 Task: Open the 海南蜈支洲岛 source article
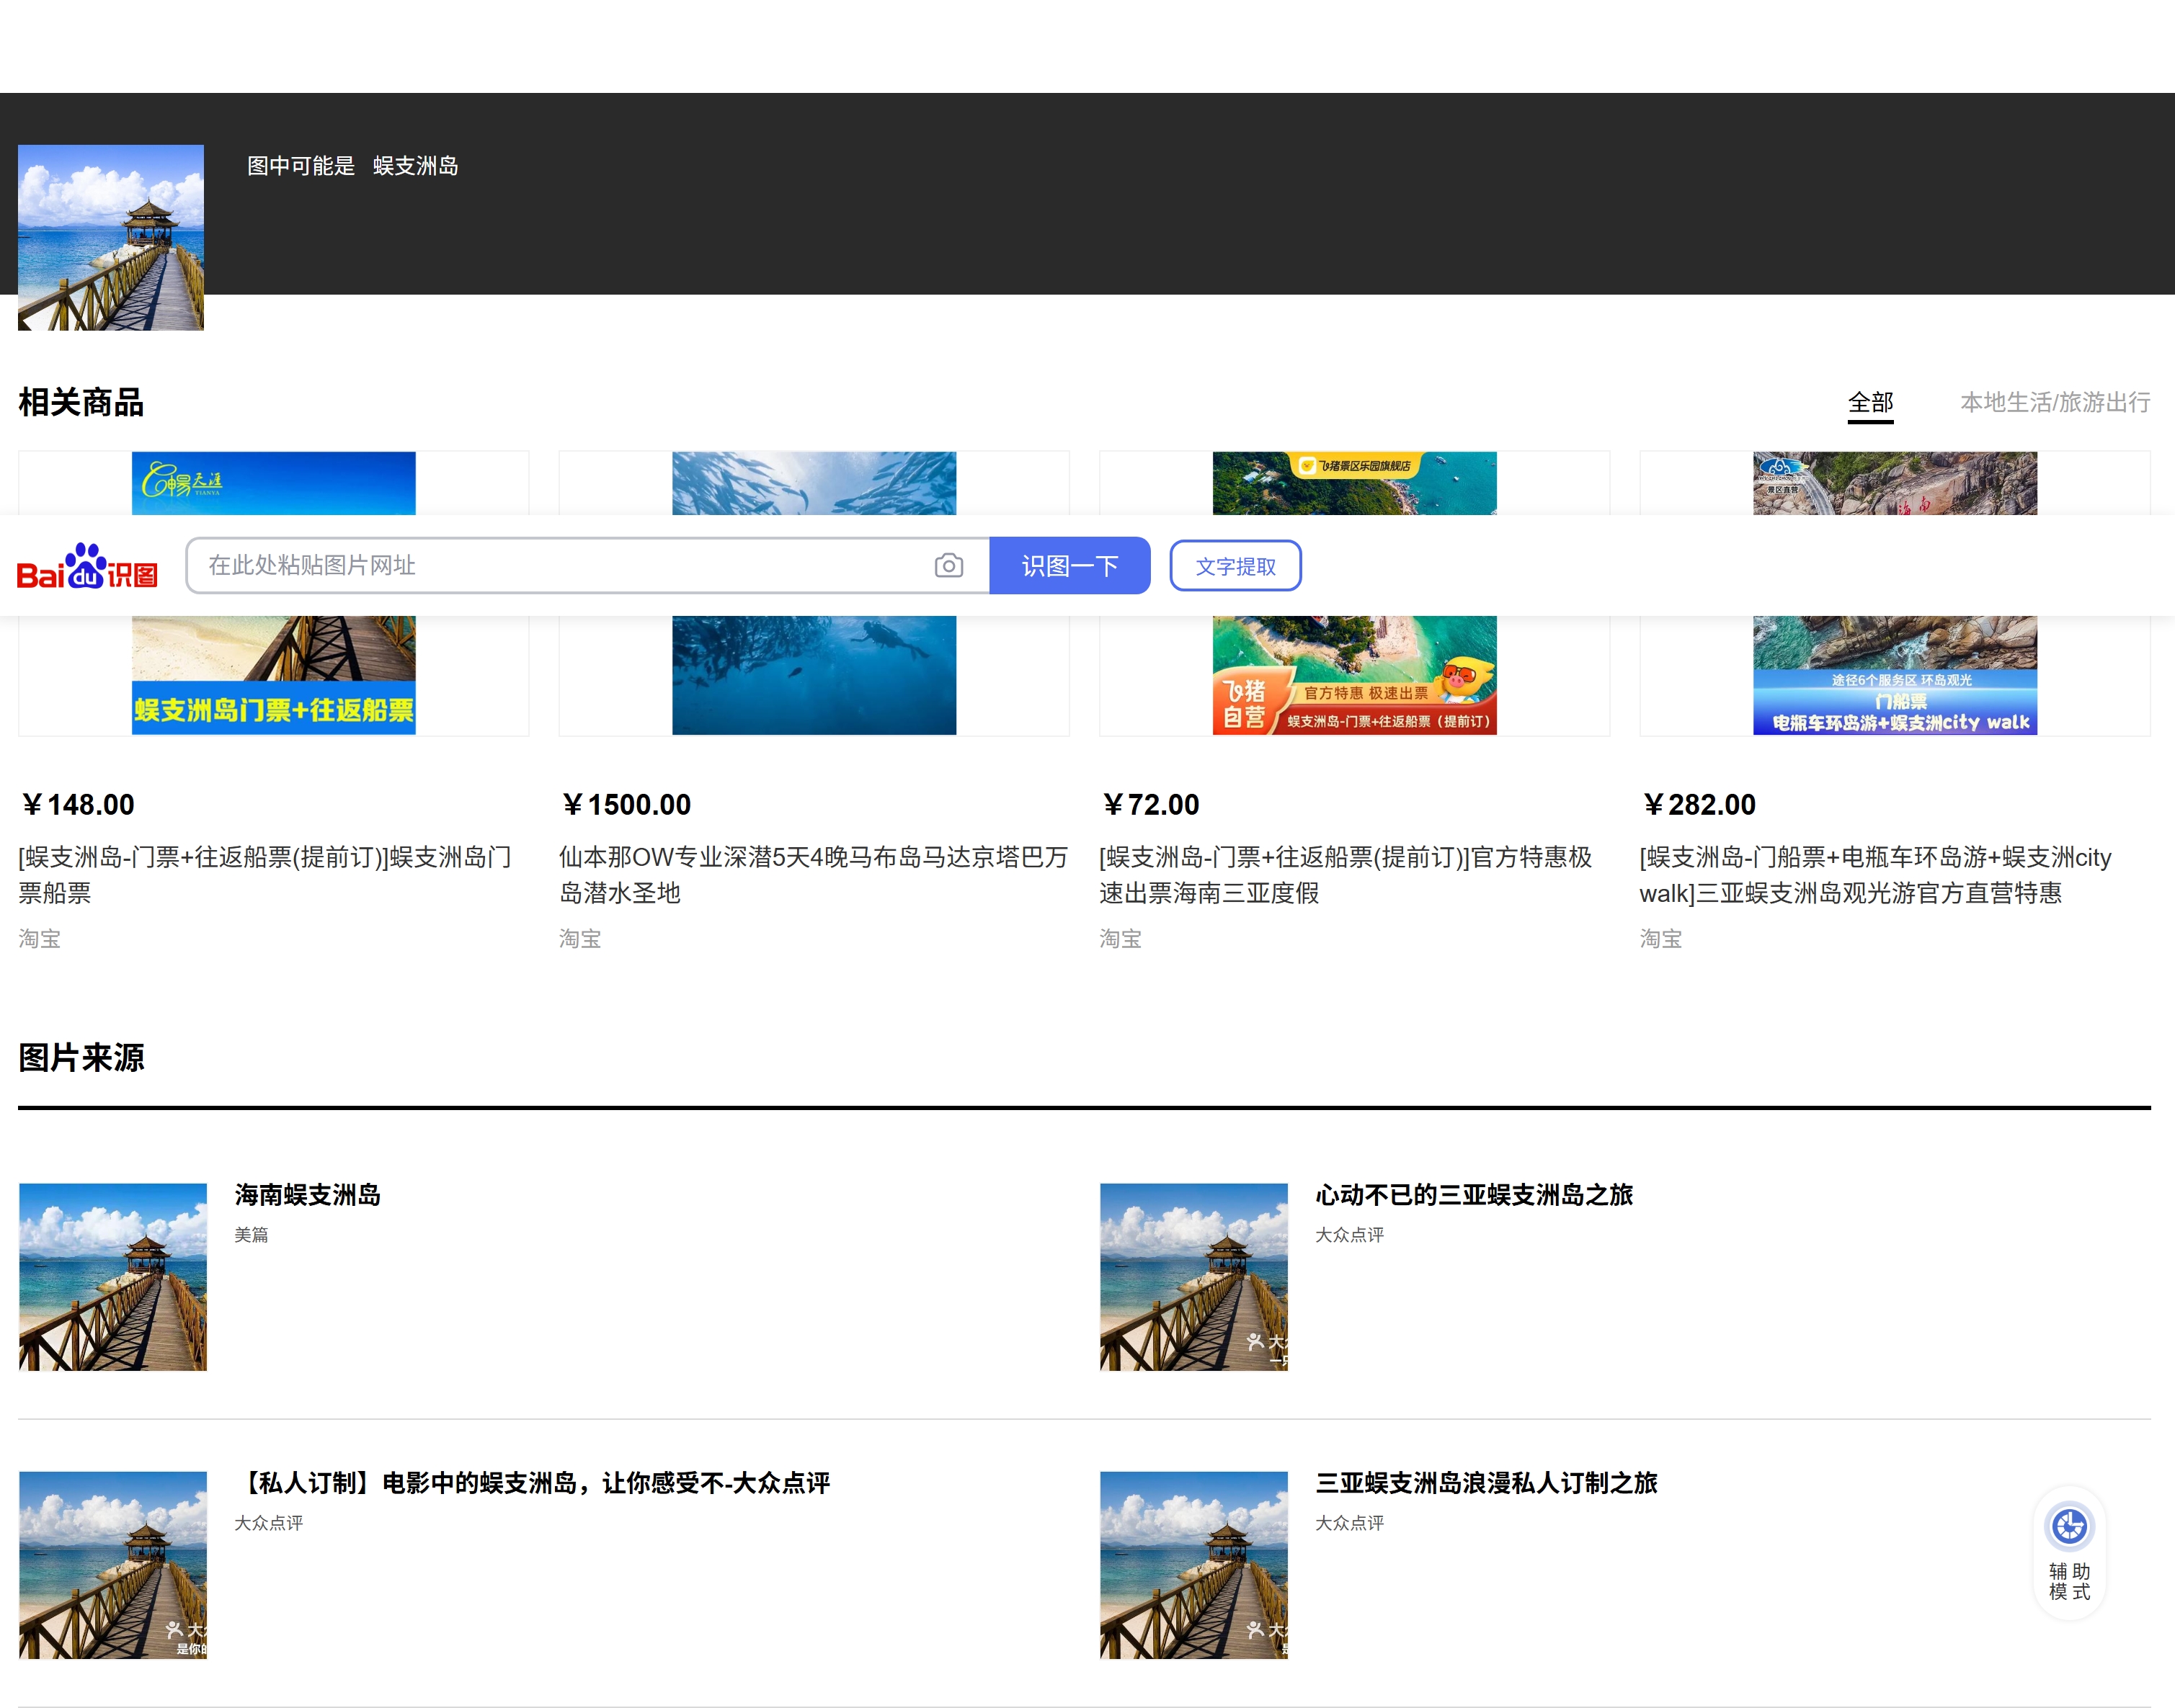coord(307,1195)
